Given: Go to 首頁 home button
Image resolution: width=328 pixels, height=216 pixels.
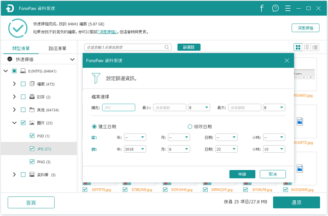Looking at the screenshot, I should [31, 202].
